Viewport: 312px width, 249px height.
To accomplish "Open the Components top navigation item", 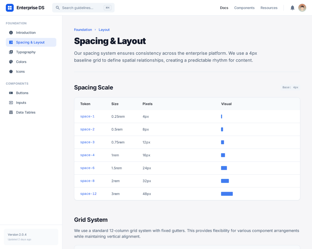I will coord(244,8).
